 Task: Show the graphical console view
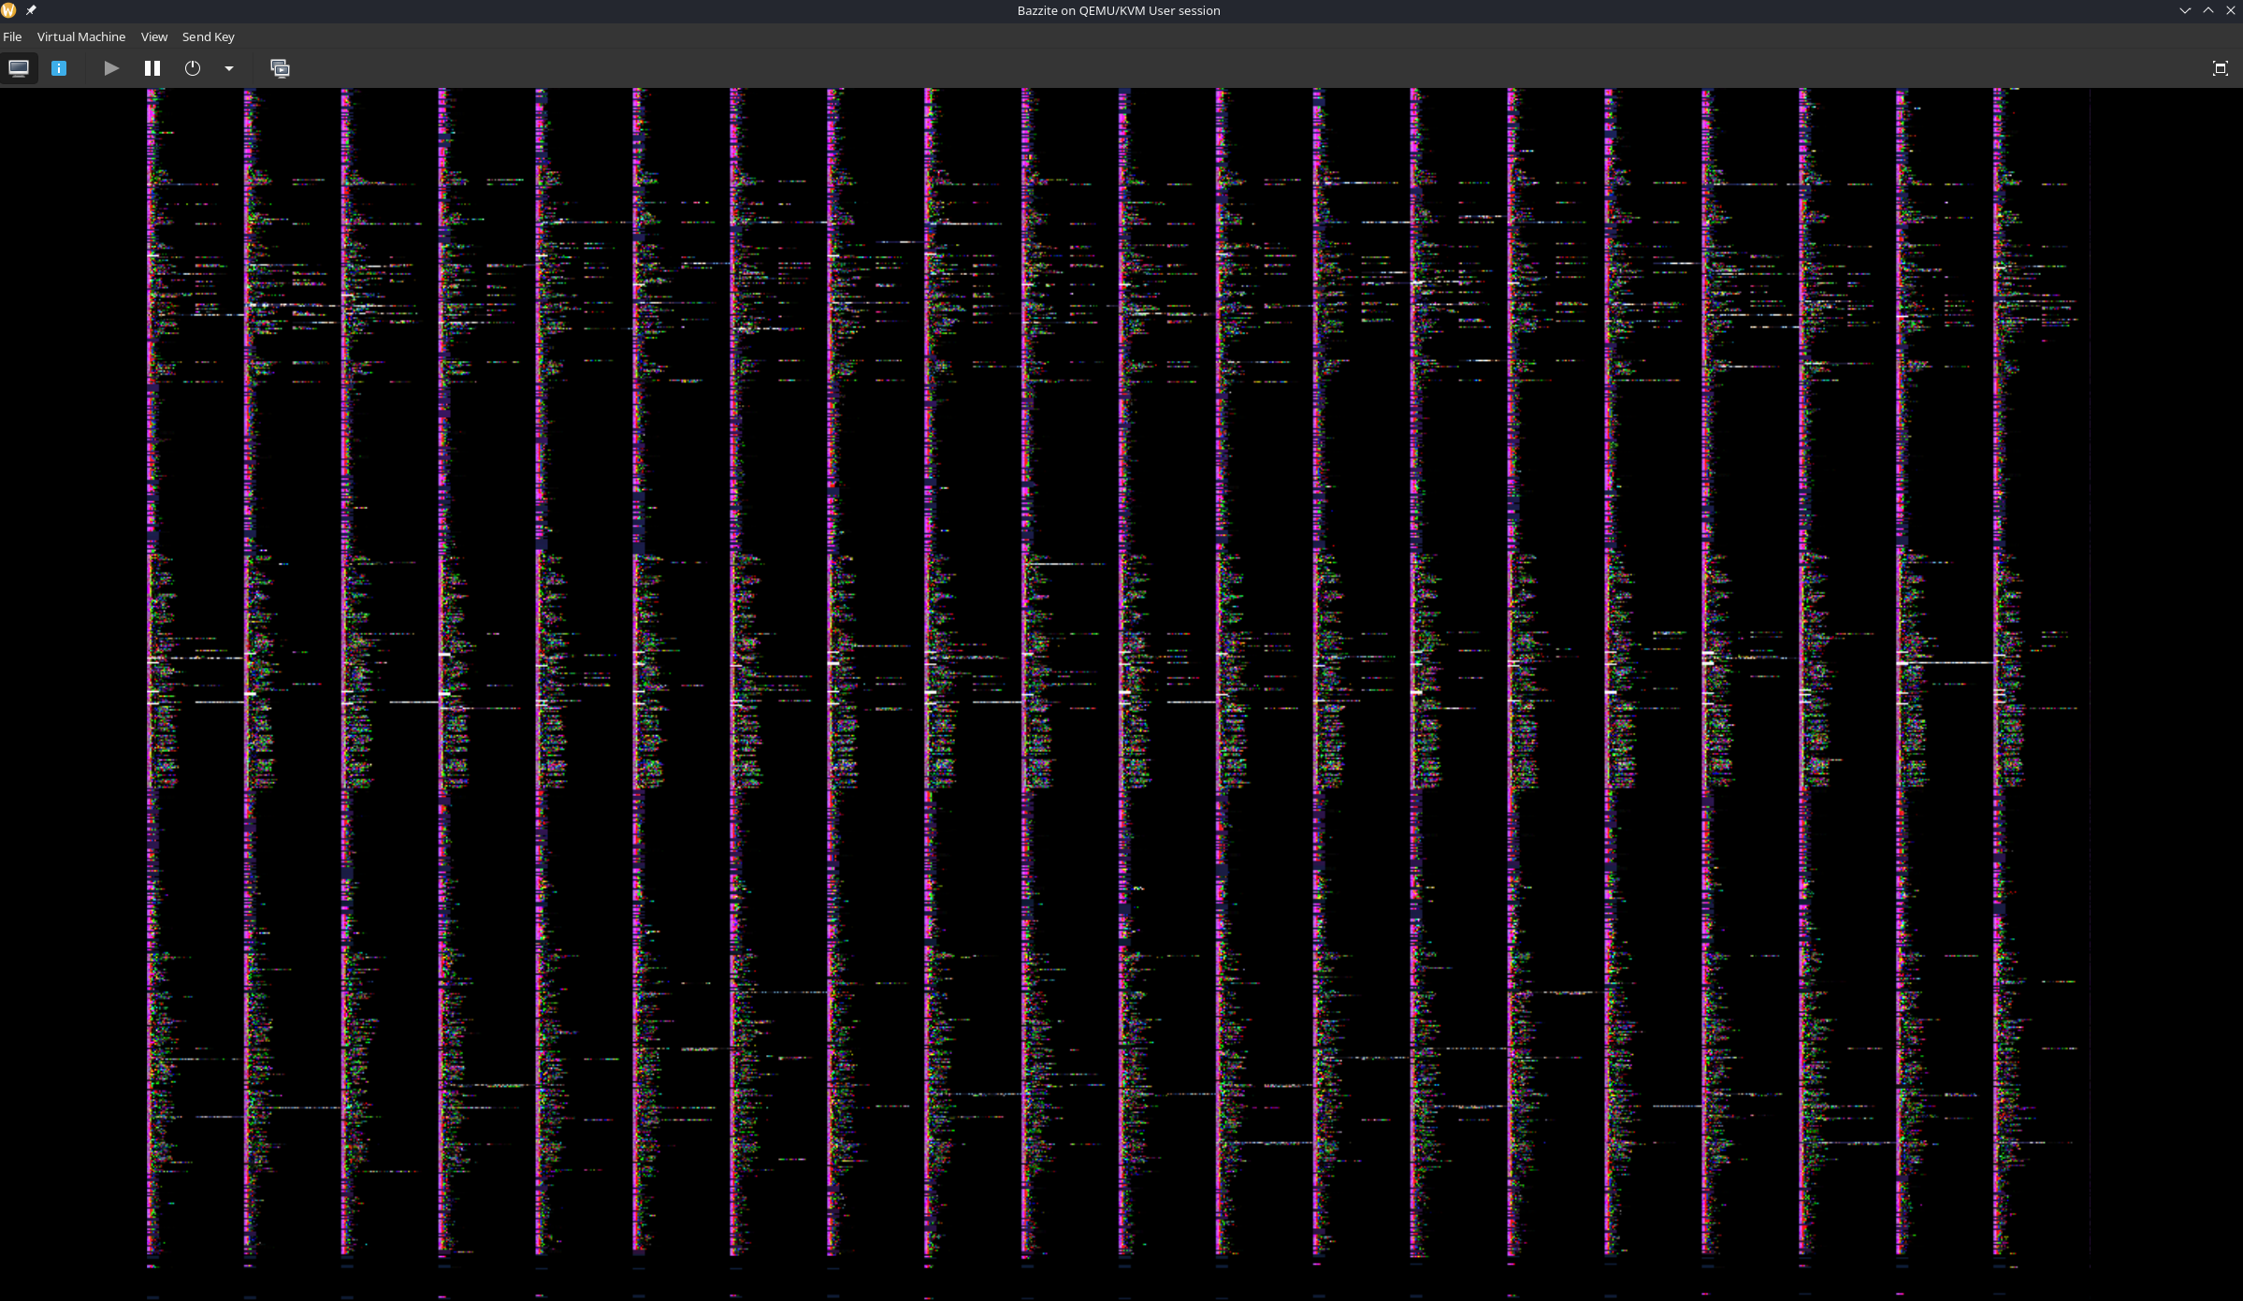click(x=19, y=68)
